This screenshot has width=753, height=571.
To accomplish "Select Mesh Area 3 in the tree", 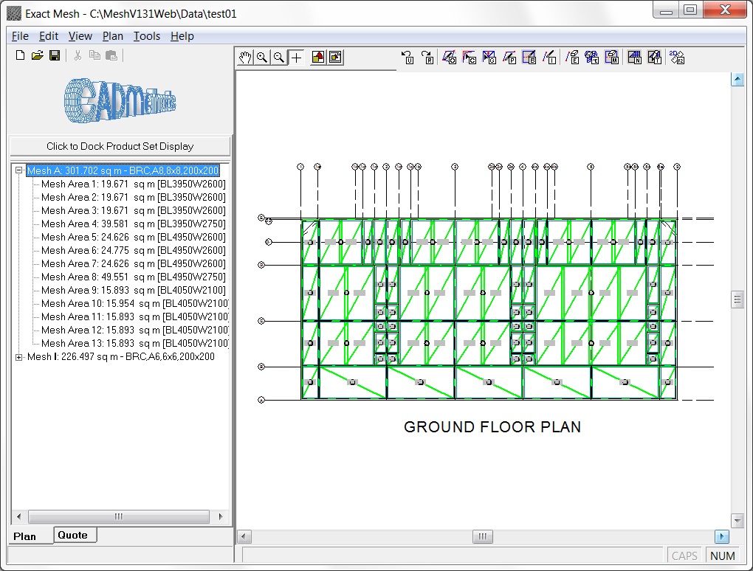I will tap(133, 211).
